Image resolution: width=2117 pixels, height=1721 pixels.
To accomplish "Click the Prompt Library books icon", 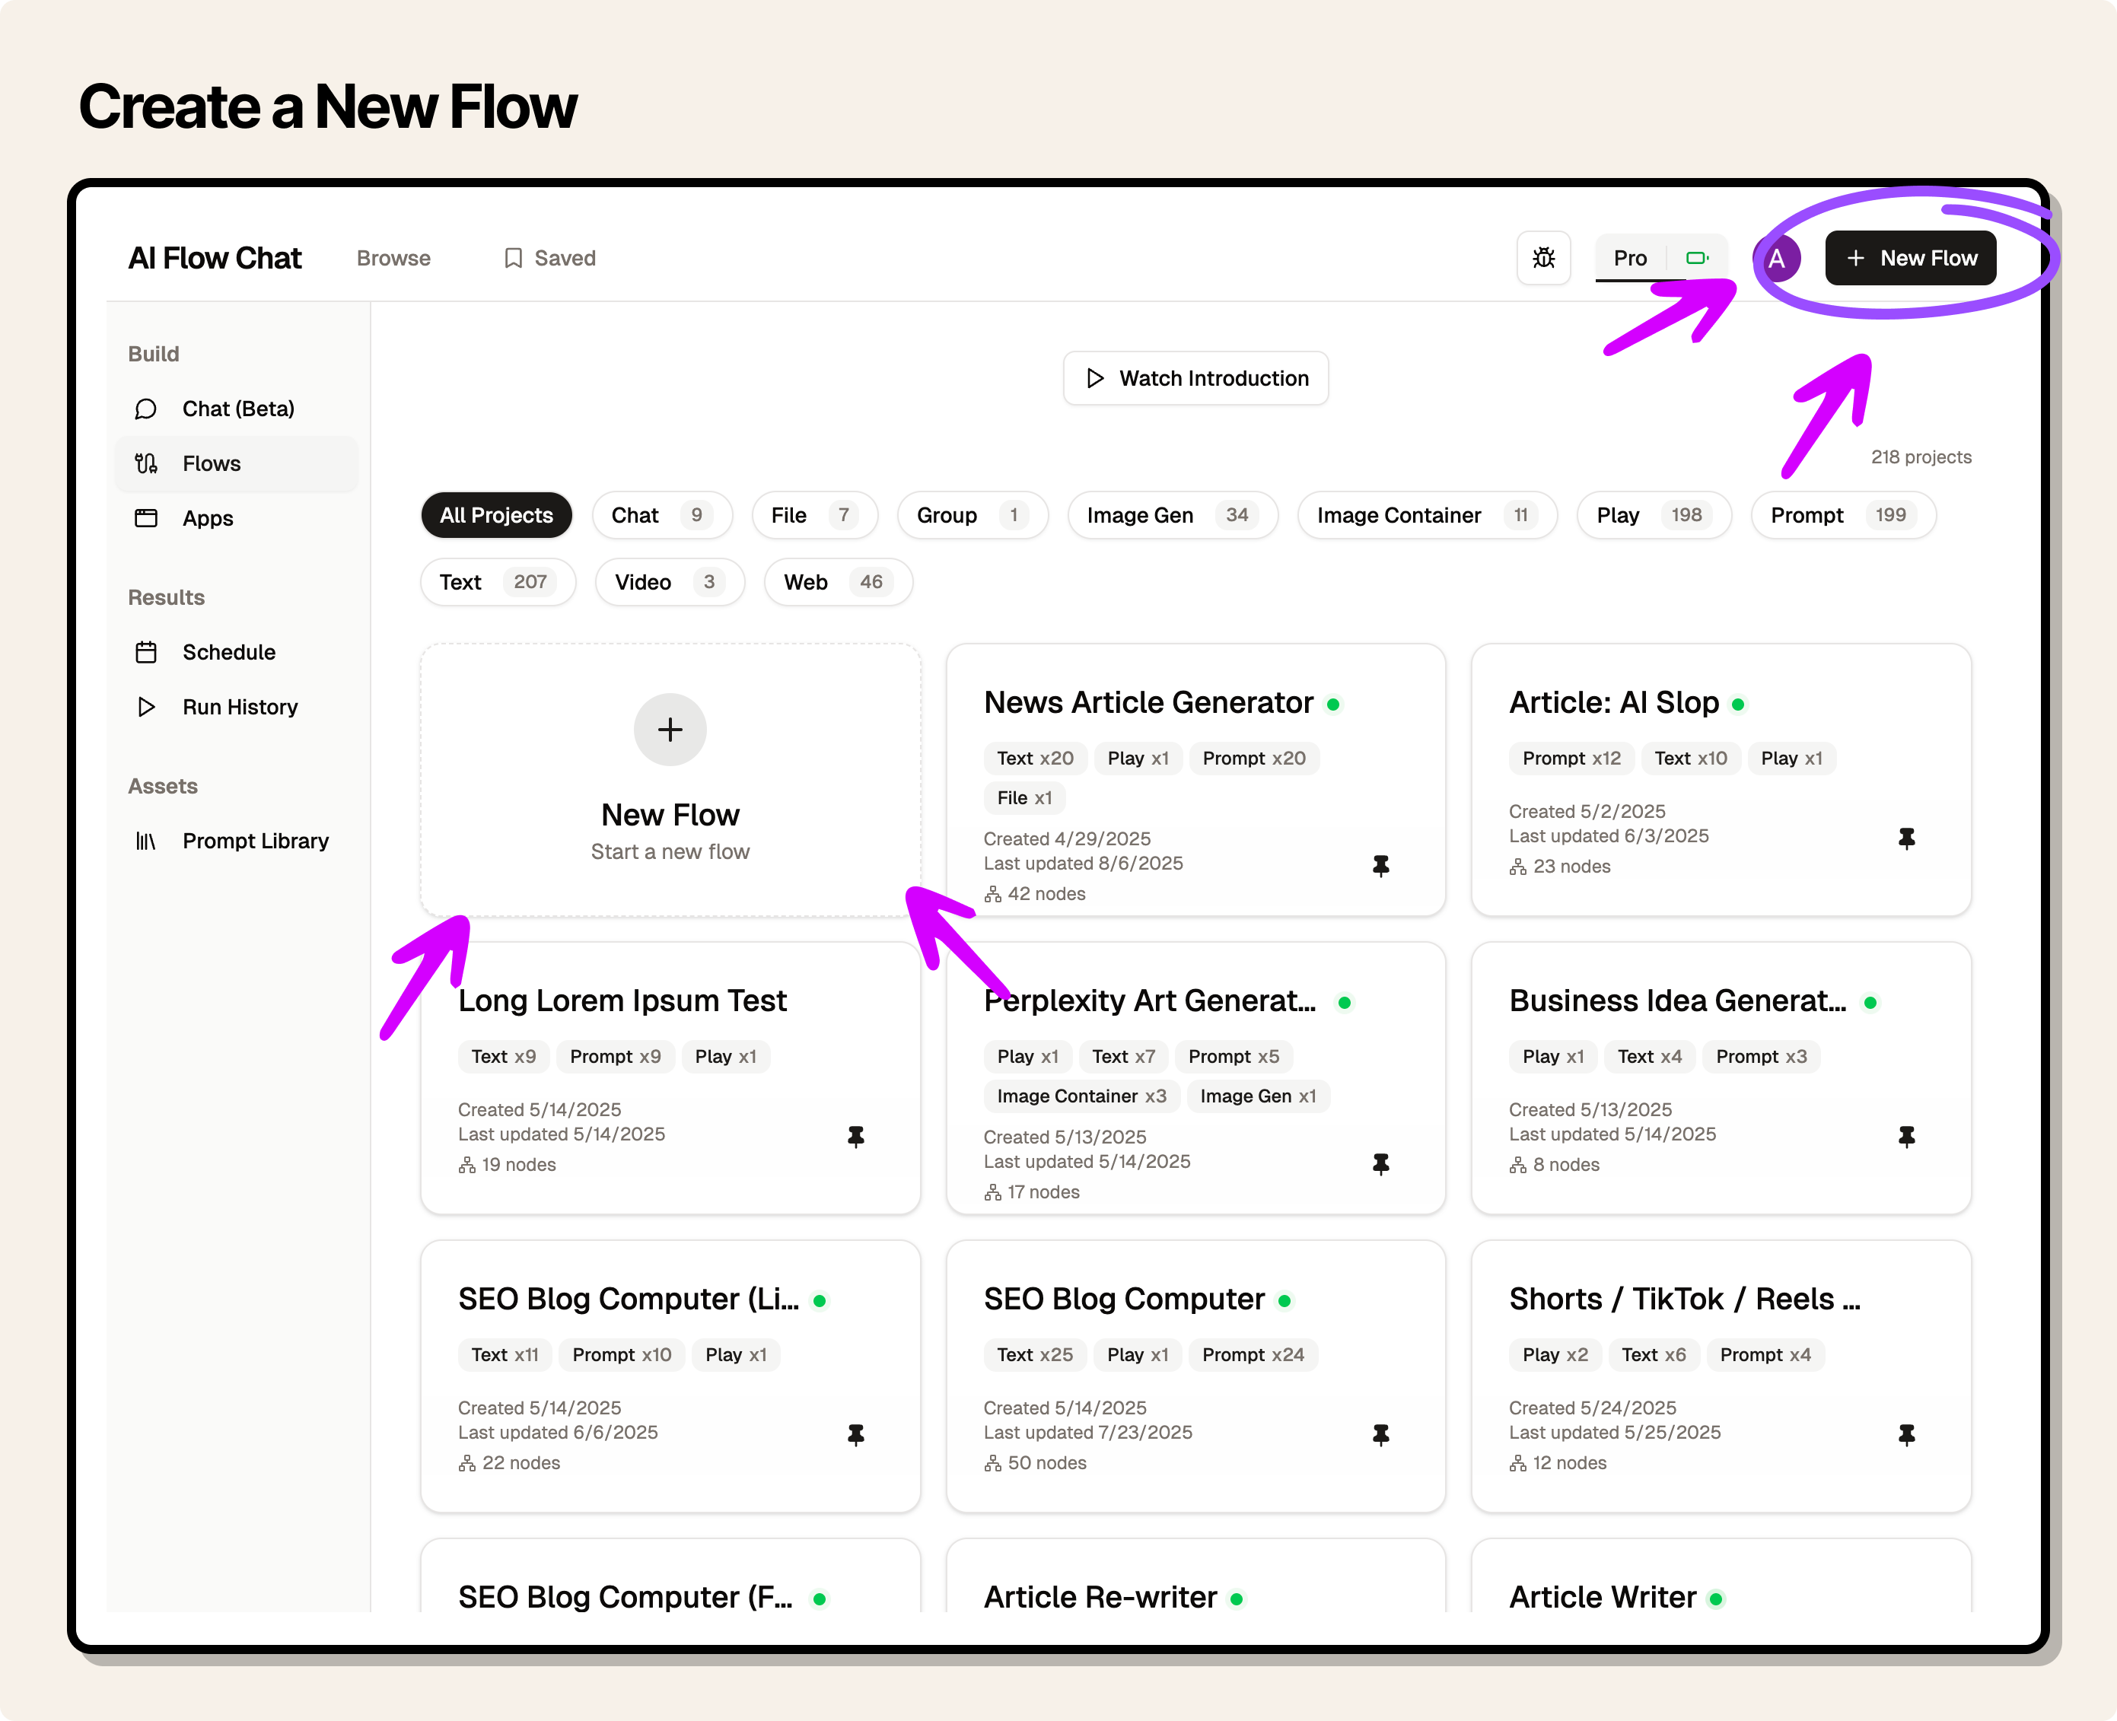I will point(146,841).
